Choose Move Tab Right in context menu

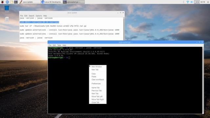tap(98, 99)
